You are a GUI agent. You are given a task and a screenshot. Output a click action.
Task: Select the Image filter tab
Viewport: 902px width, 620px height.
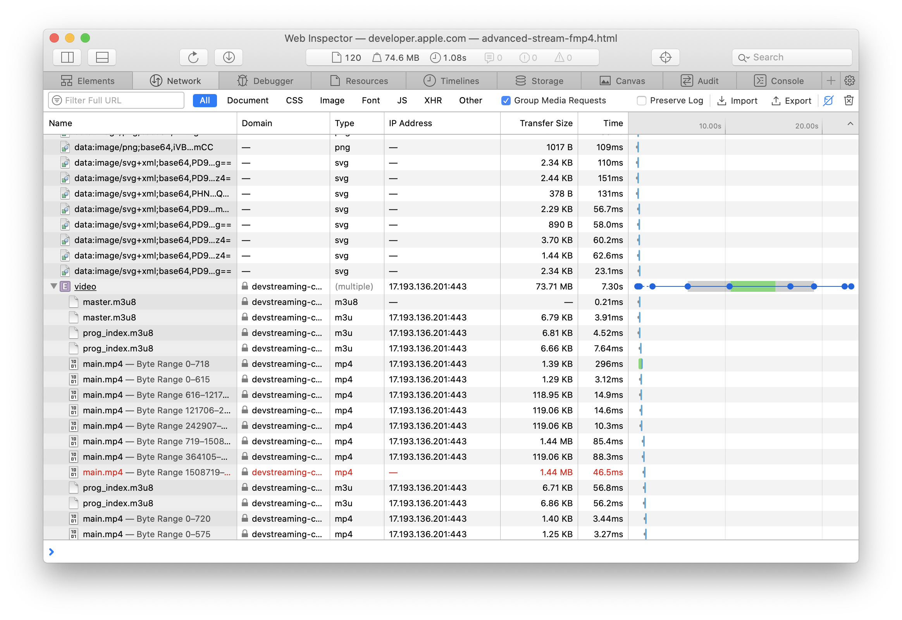click(332, 101)
